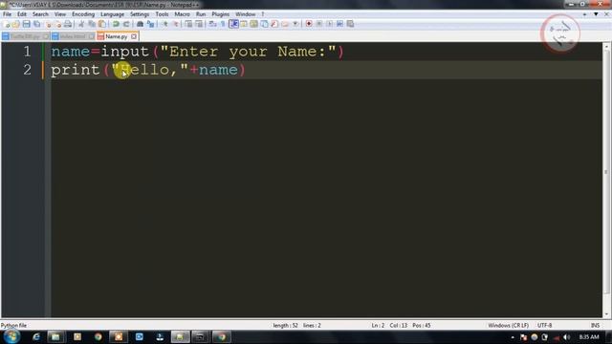Click the Stop Recording macro icon

(x=319, y=24)
